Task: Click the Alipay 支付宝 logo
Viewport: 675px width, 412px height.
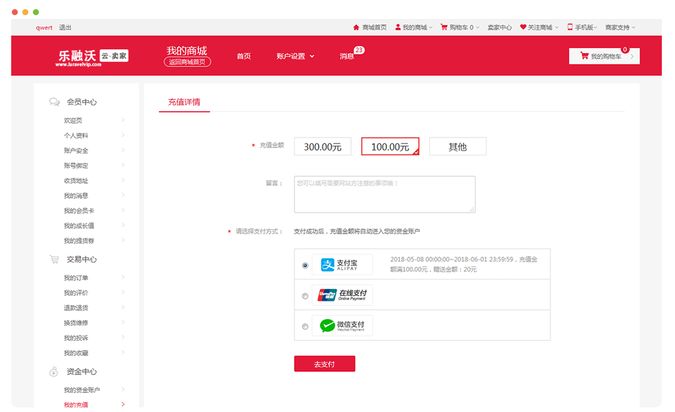Action: (342, 265)
